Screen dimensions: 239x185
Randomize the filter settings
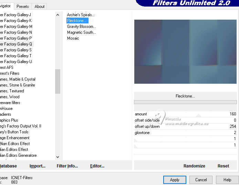coord(194,166)
